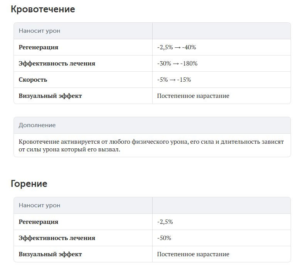Select the first Наносит урон table header
296x267 pixels.
[x=39, y=31]
